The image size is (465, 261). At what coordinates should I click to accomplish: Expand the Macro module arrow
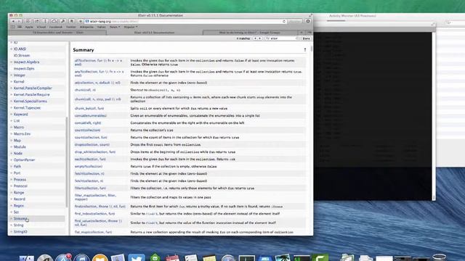(x=12, y=128)
